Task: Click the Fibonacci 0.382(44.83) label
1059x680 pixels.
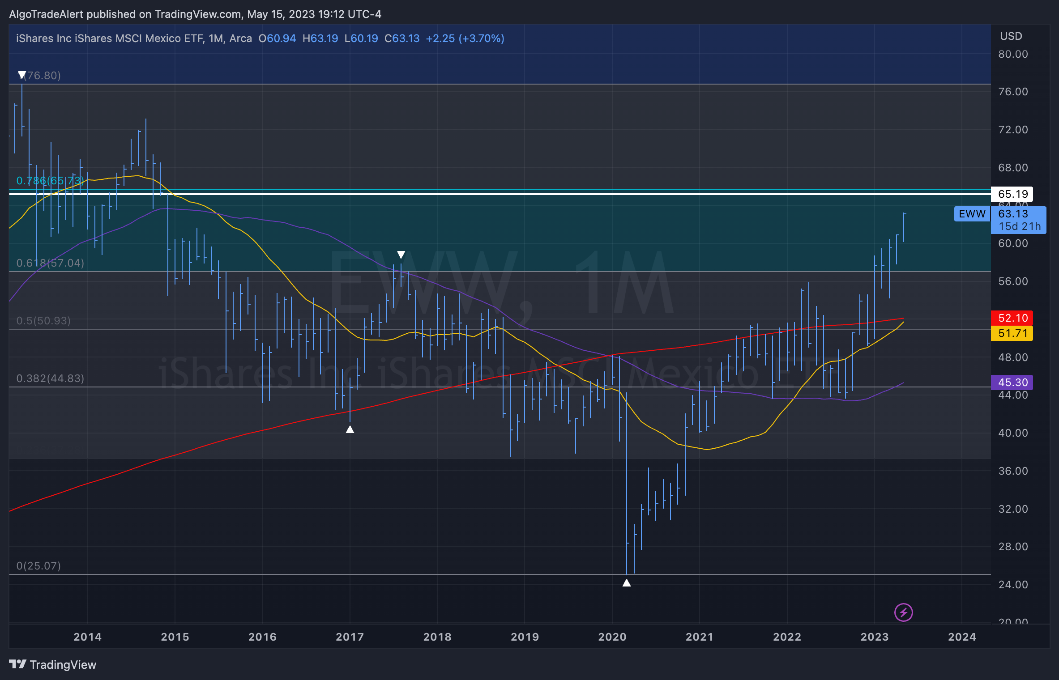Action: click(50, 378)
